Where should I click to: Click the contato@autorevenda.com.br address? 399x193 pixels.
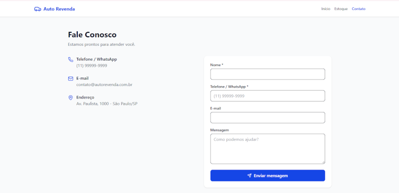click(104, 85)
